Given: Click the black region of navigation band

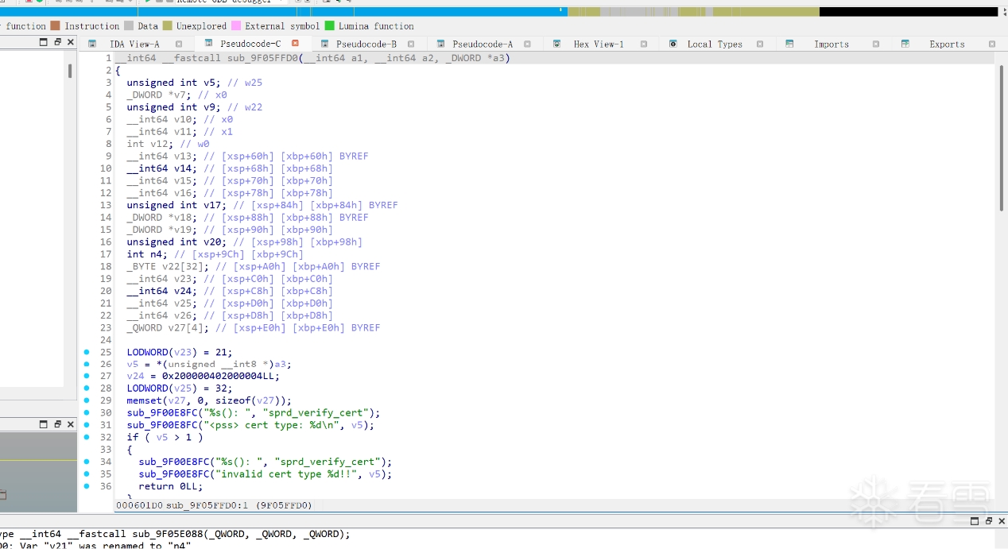Looking at the screenshot, I should pyautogui.click(x=908, y=12).
